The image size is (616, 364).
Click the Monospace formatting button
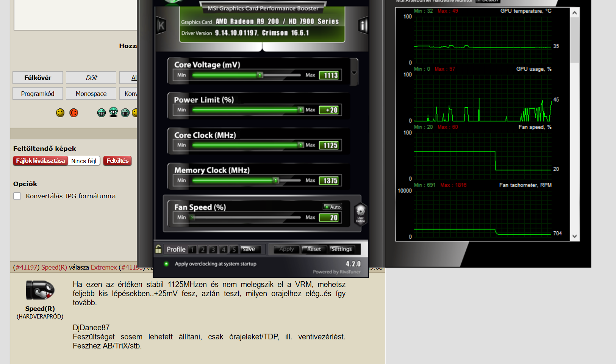tap(91, 94)
